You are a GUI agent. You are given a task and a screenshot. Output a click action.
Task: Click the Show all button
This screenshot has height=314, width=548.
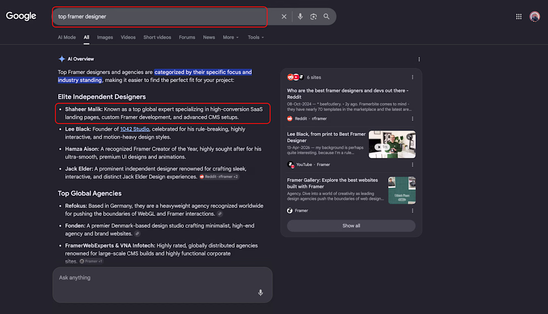(351, 225)
